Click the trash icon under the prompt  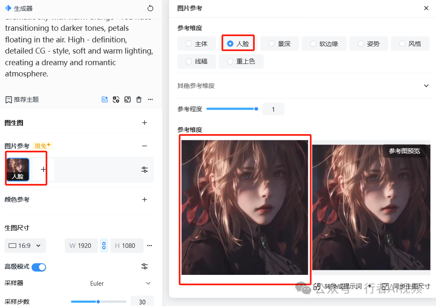click(139, 100)
